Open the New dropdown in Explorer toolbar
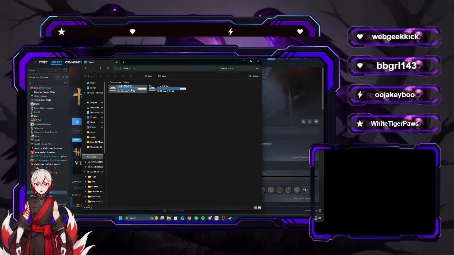The width and height of the screenshot is (454, 255). coord(89,76)
